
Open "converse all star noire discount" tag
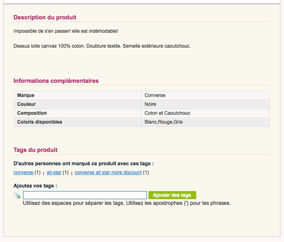point(108,173)
